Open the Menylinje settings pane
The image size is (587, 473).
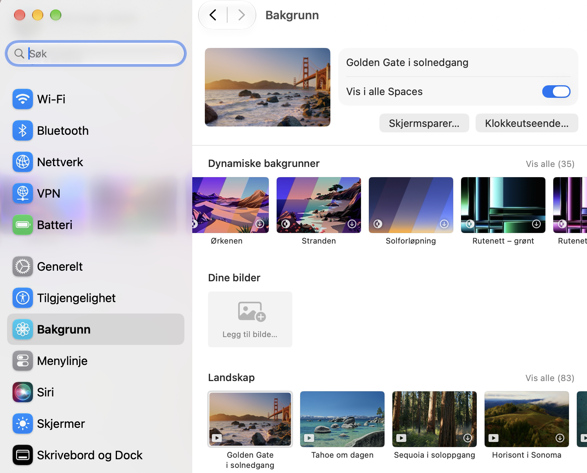point(96,361)
